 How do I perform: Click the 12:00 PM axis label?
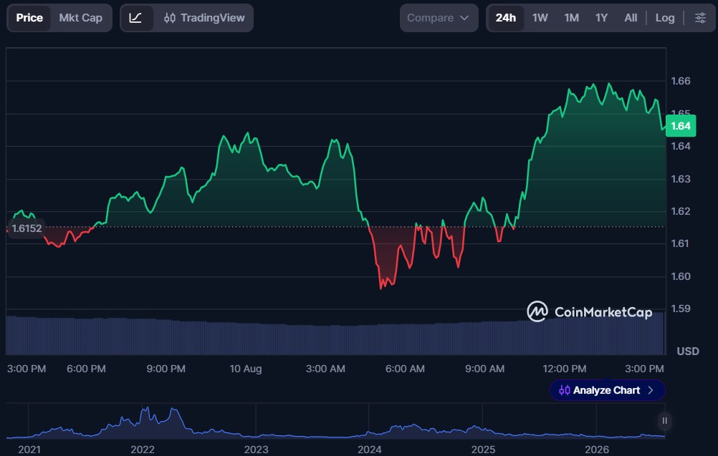point(564,369)
